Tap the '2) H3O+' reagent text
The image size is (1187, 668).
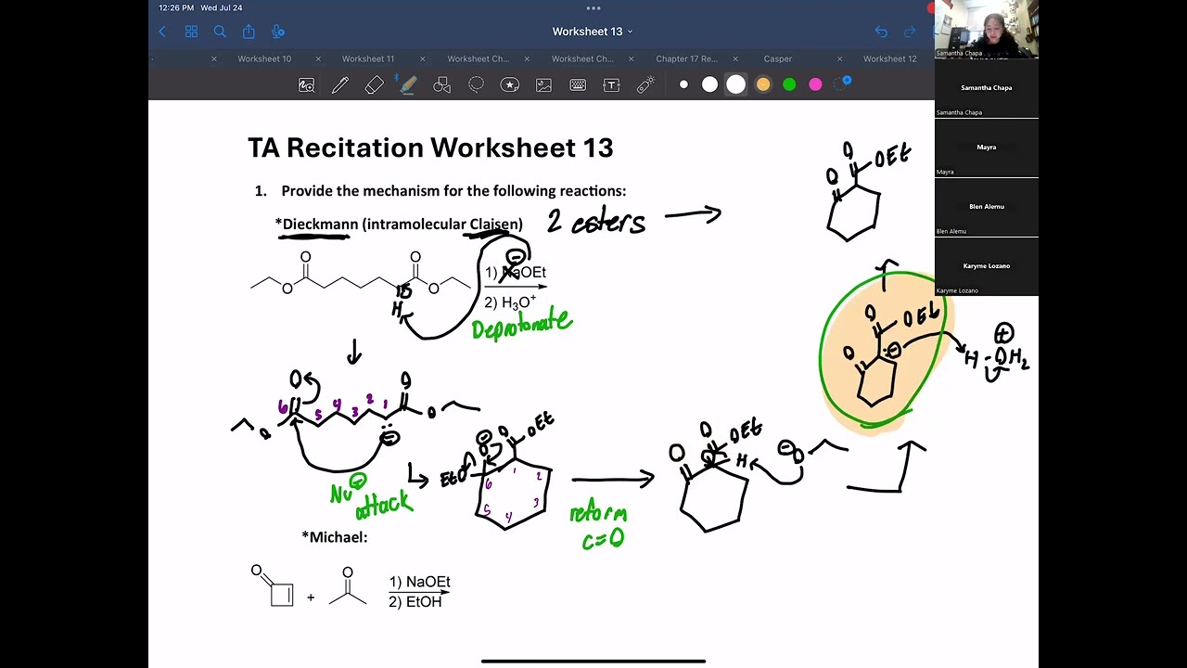510,303
